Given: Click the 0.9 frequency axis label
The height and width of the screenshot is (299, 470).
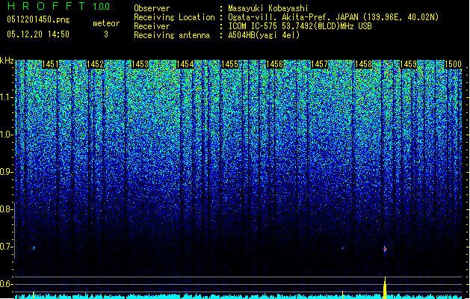Looking at the screenshot, I should [6, 172].
